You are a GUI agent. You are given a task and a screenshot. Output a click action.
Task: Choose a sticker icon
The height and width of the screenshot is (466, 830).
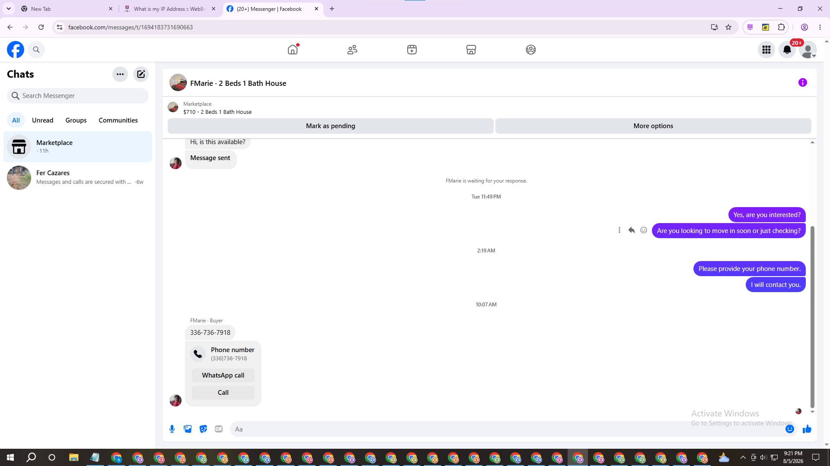(203, 429)
